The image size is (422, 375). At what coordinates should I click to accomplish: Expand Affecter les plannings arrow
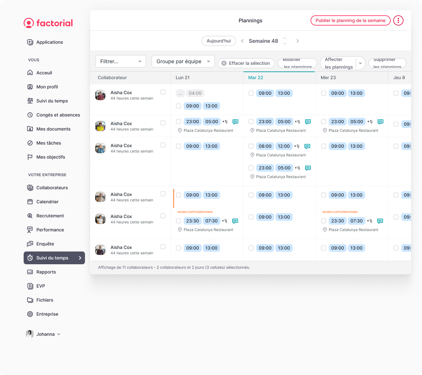(360, 63)
